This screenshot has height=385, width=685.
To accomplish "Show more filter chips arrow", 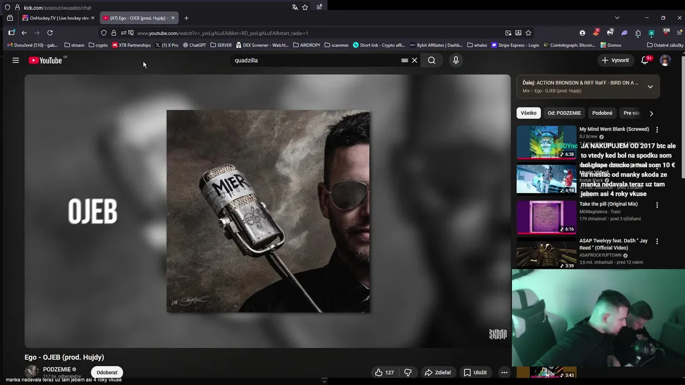I will click(651, 113).
